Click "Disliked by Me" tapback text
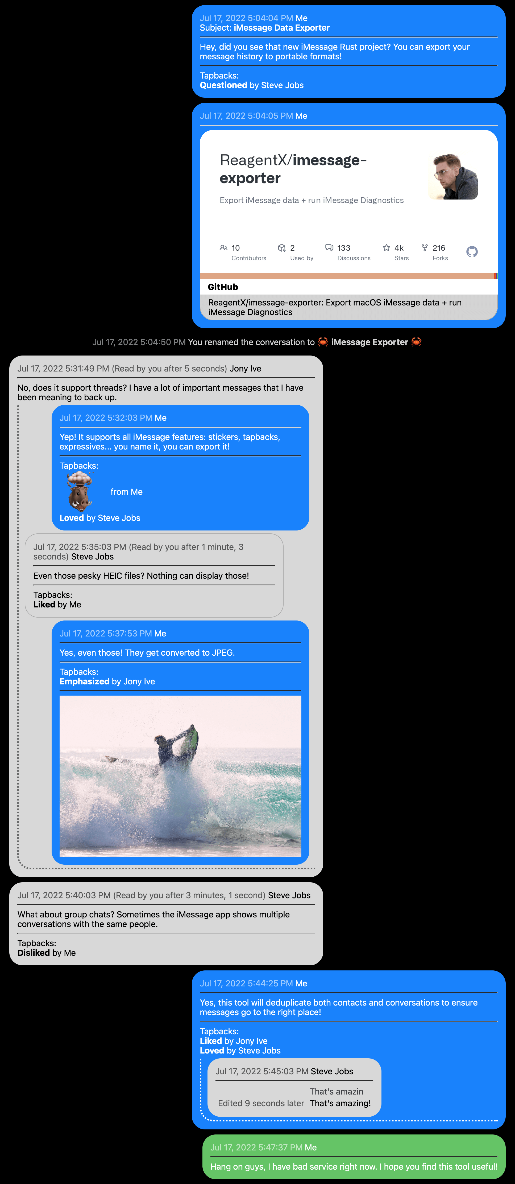The width and height of the screenshot is (515, 1184). tap(46, 953)
